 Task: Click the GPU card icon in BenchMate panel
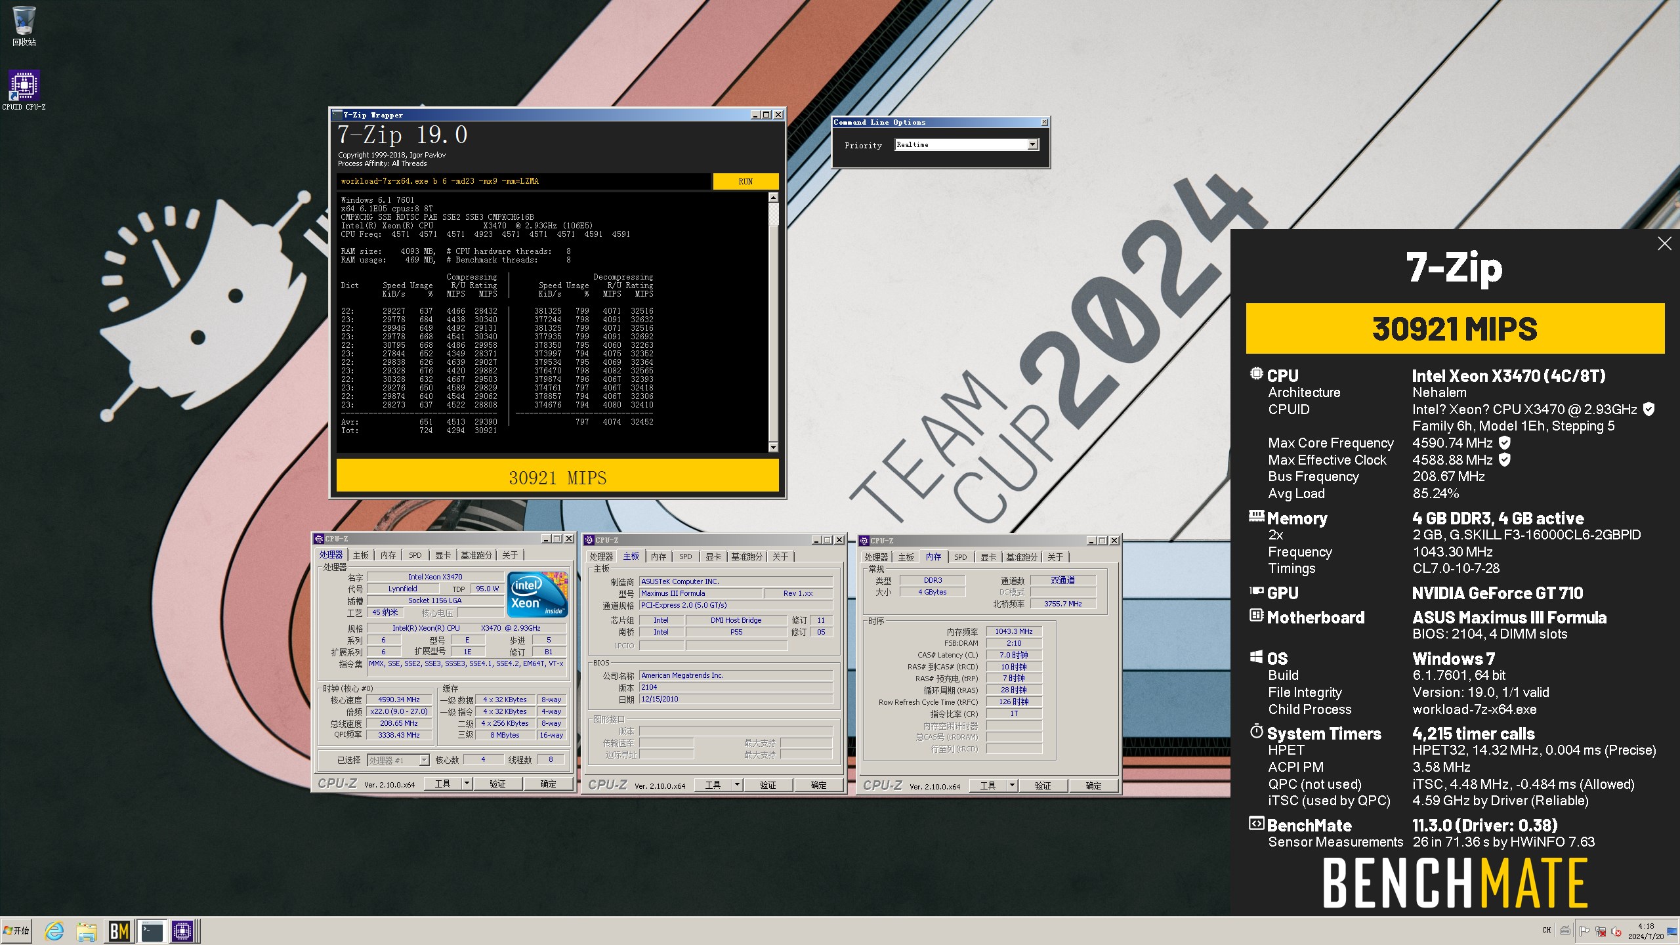1256,591
